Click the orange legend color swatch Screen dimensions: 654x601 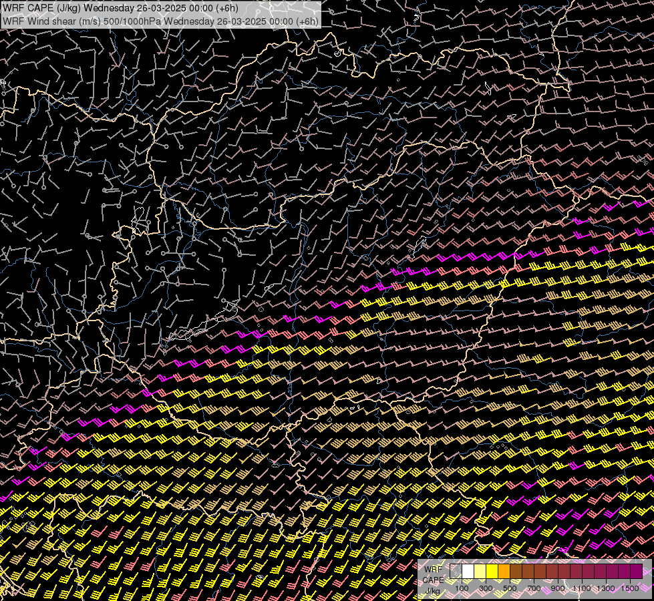[x=504, y=571]
